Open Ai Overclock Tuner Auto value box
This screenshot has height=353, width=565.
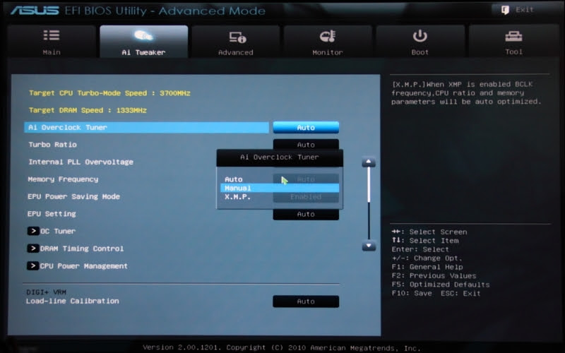(306, 128)
